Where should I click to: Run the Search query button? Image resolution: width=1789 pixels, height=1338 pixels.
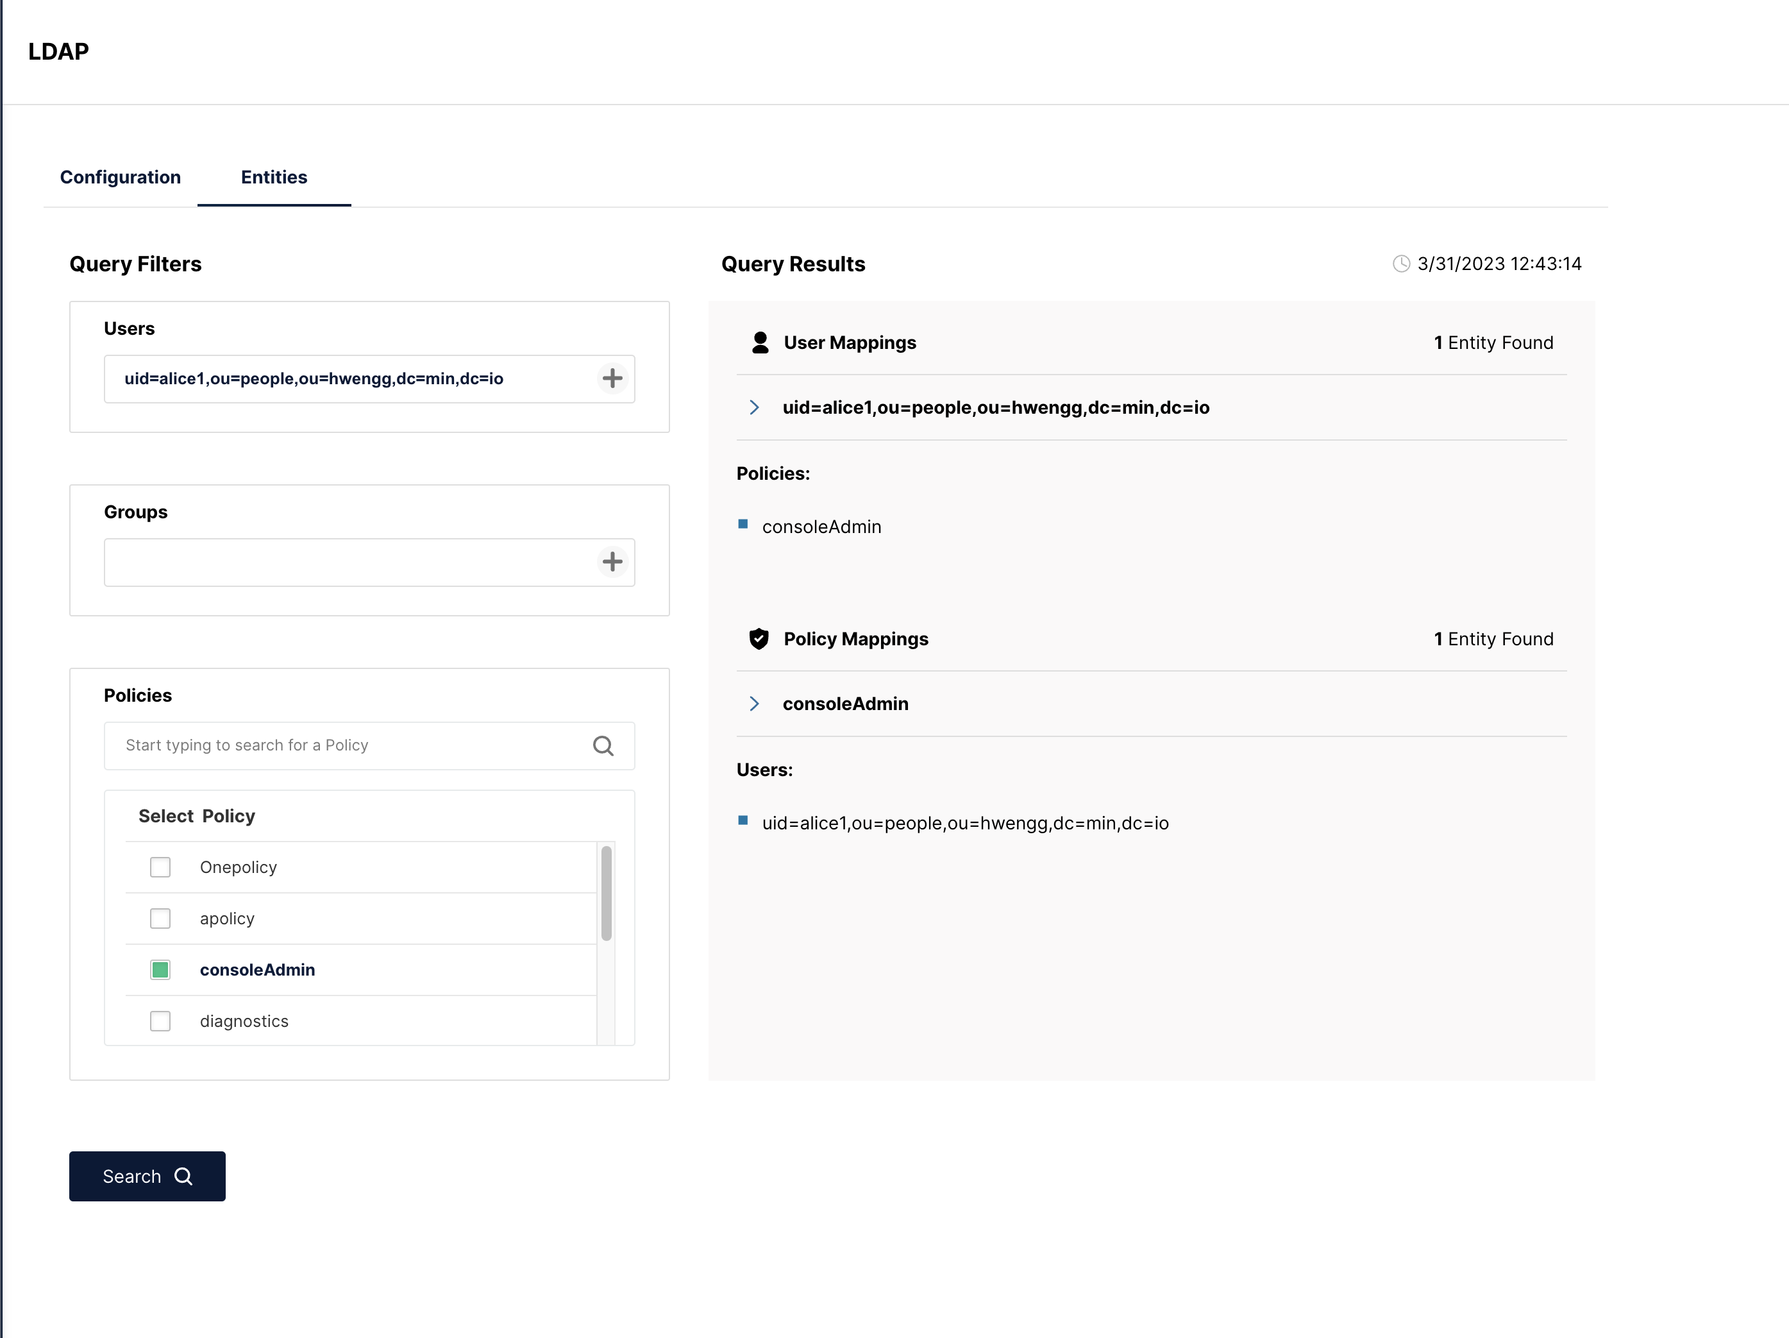tap(147, 1176)
